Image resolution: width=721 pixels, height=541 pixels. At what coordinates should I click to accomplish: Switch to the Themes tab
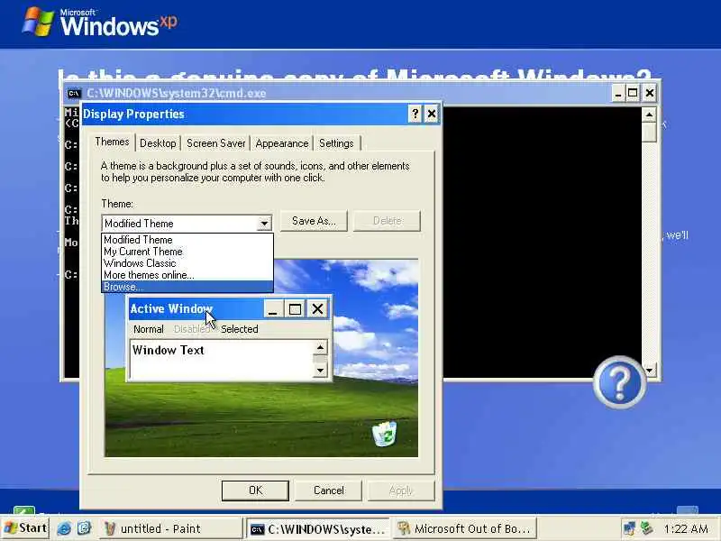(x=112, y=142)
